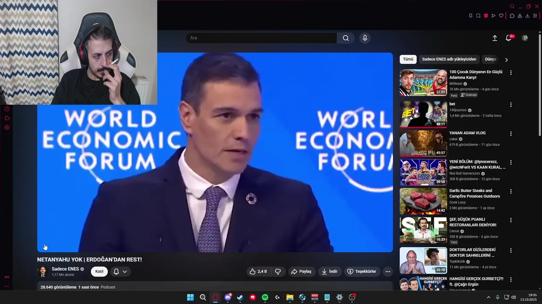
Task: Click the Opera pin toolbar icon
Action: pyautogui.click(x=470, y=16)
